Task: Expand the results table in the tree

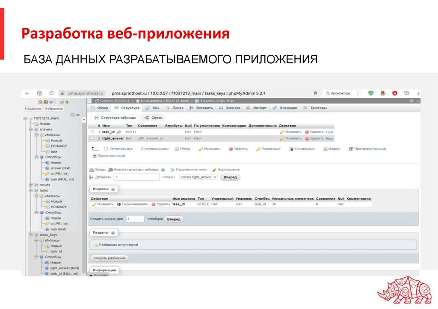Action: pos(30,184)
